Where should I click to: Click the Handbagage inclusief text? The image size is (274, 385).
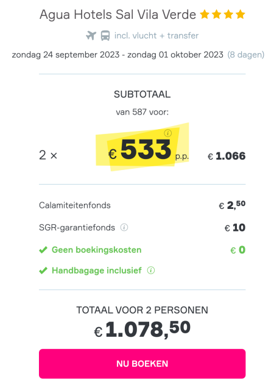tap(96, 270)
